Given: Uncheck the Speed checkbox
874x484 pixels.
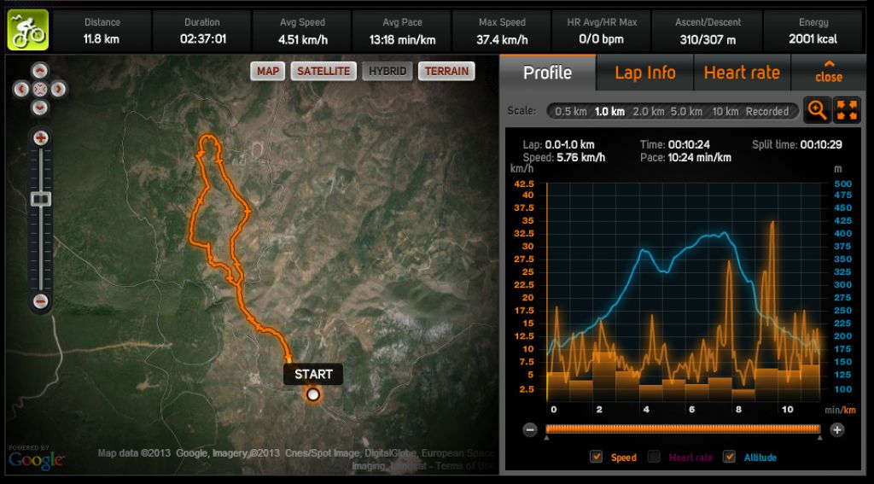Looking at the screenshot, I should click(x=596, y=457).
